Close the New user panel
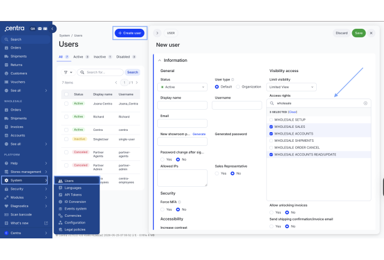Screen dimensions: 384x260 [371, 33]
